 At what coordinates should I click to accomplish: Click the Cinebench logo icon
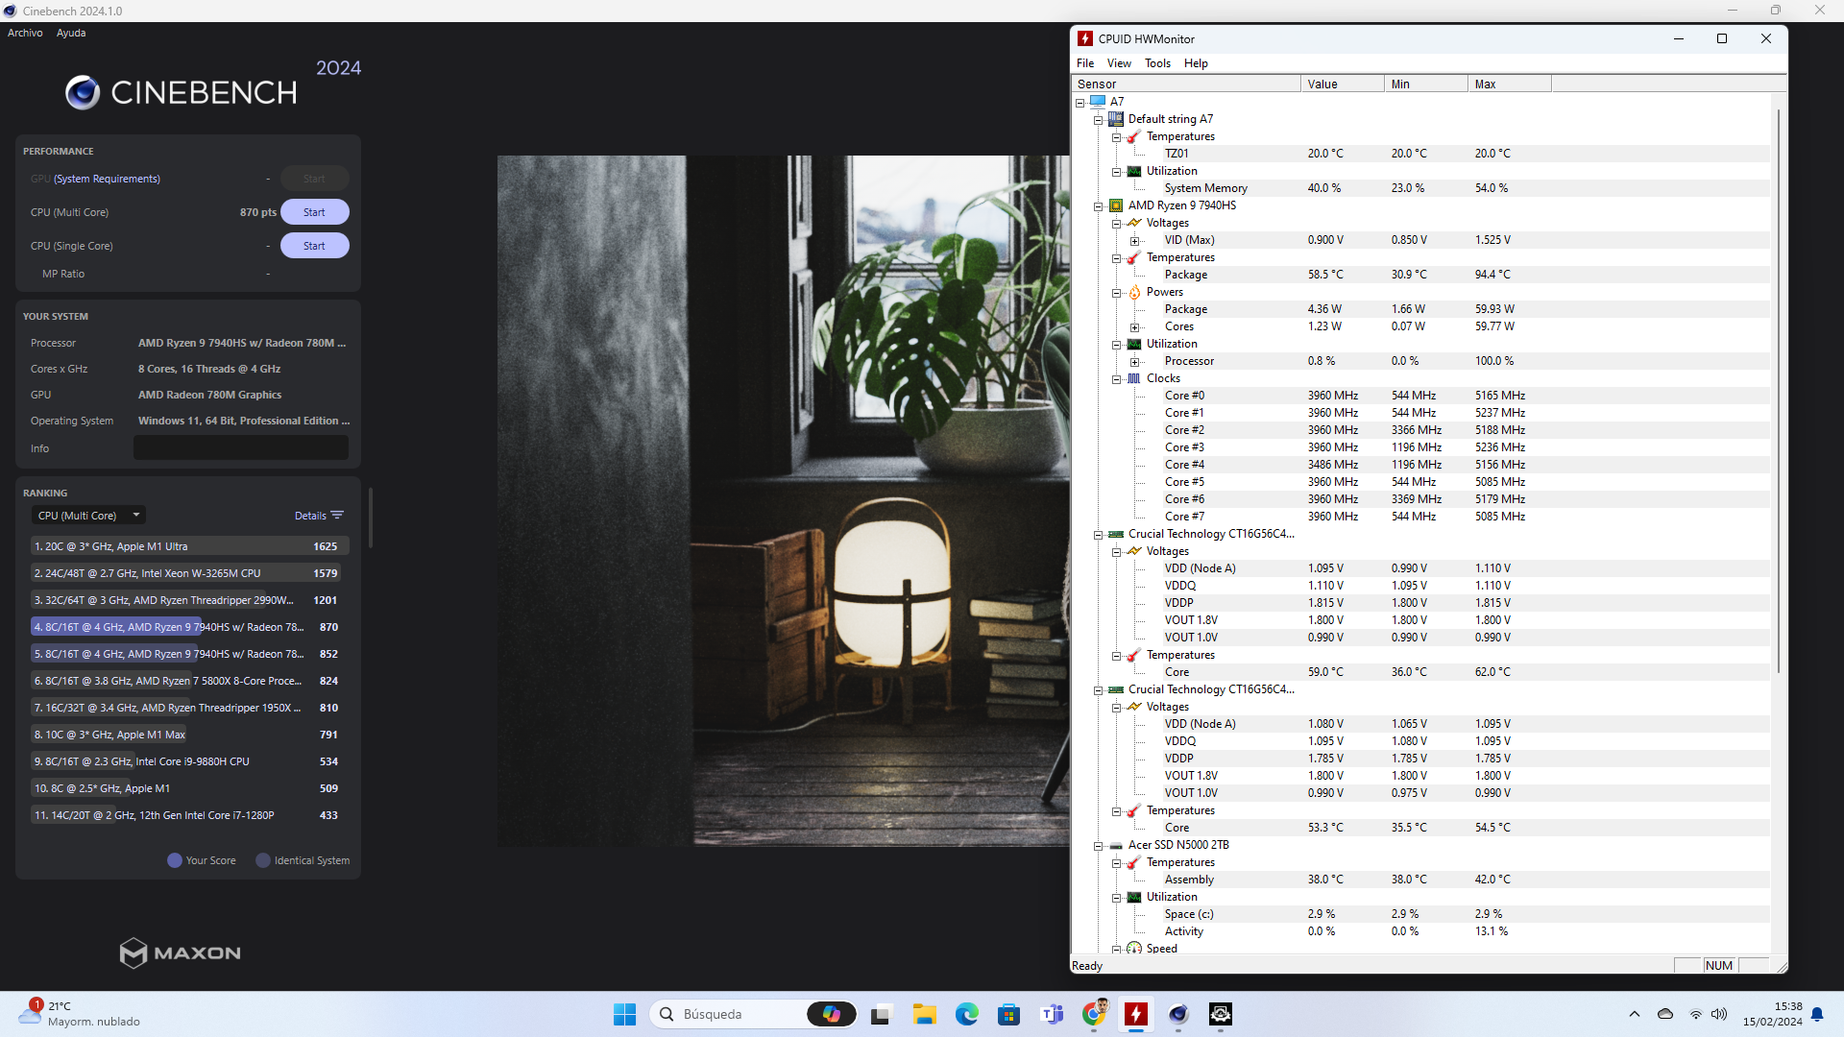pyautogui.click(x=83, y=92)
